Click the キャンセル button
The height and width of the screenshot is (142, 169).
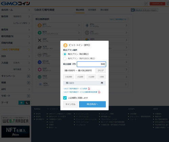pos(70,104)
